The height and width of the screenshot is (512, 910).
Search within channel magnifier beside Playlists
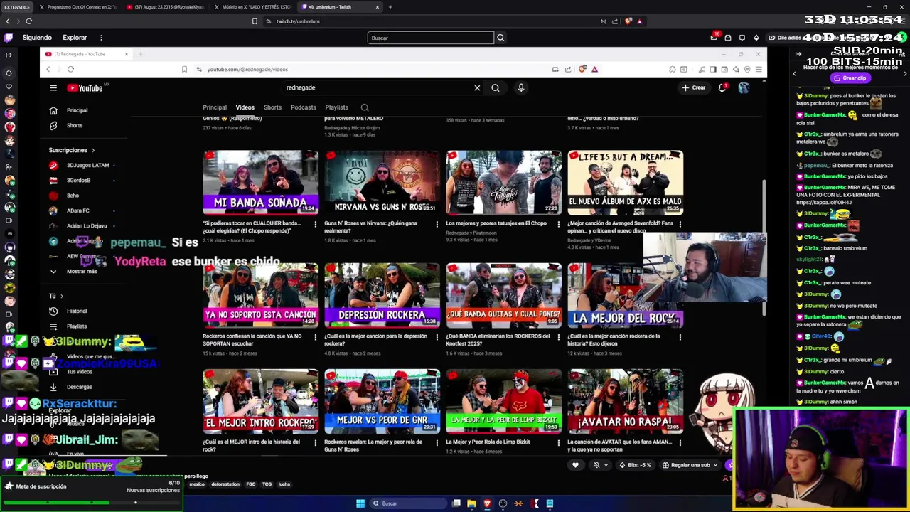tap(365, 107)
